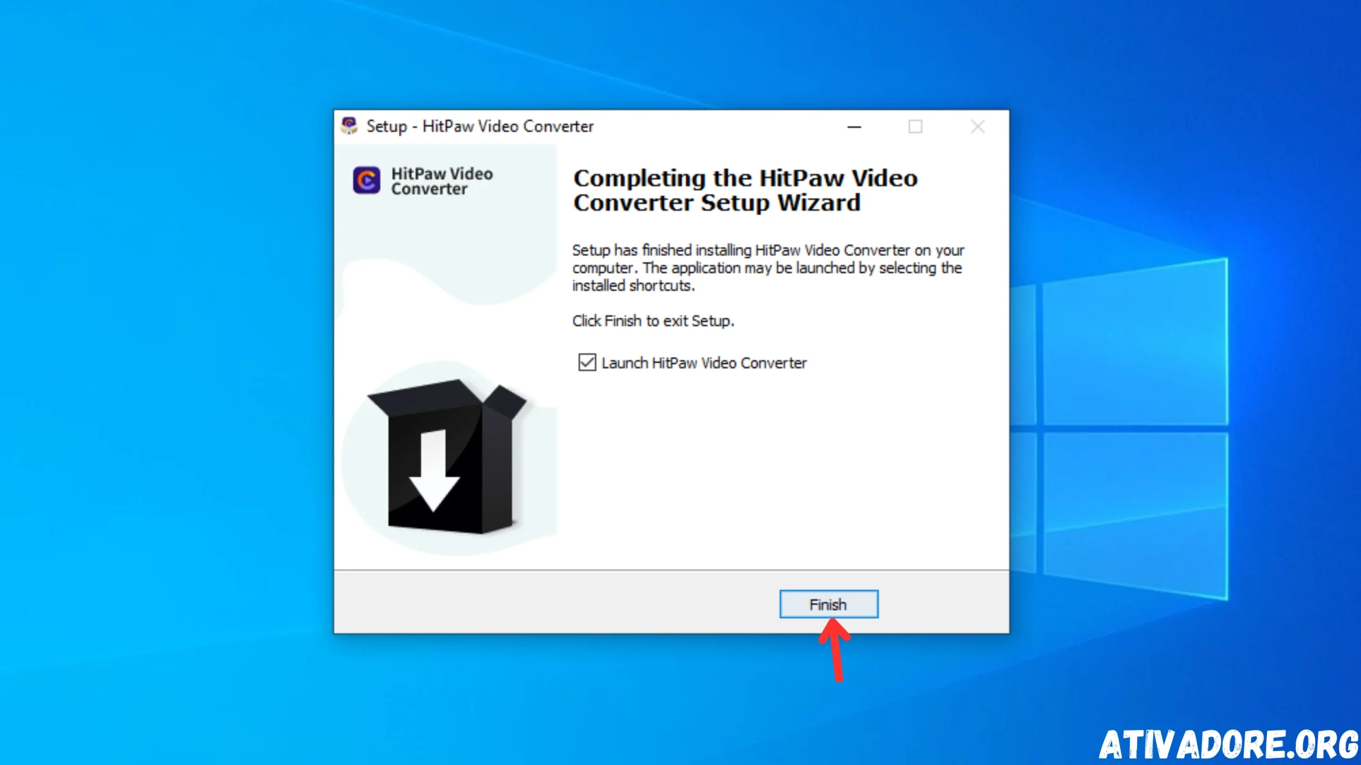Click the 'Setup - HitPaw Video Converter' title text
Image resolution: width=1361 pixels, height=765 pixels.
[x=480, y=127]
